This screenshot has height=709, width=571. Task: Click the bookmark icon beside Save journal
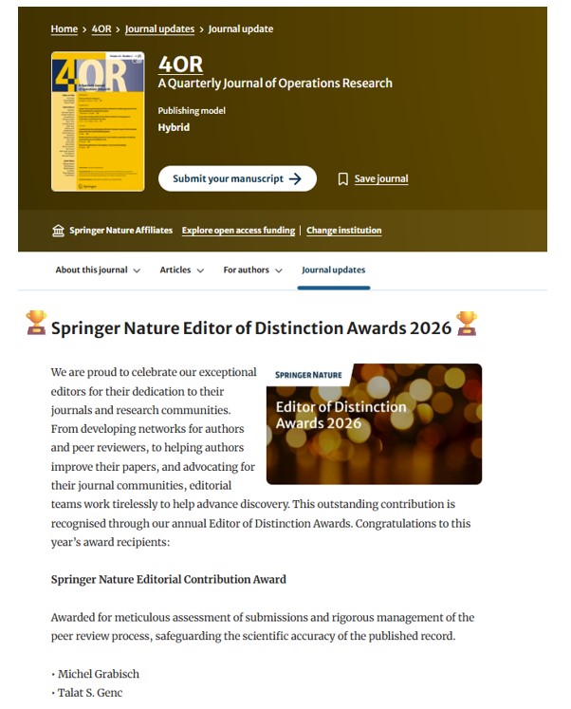click(342, 179)
